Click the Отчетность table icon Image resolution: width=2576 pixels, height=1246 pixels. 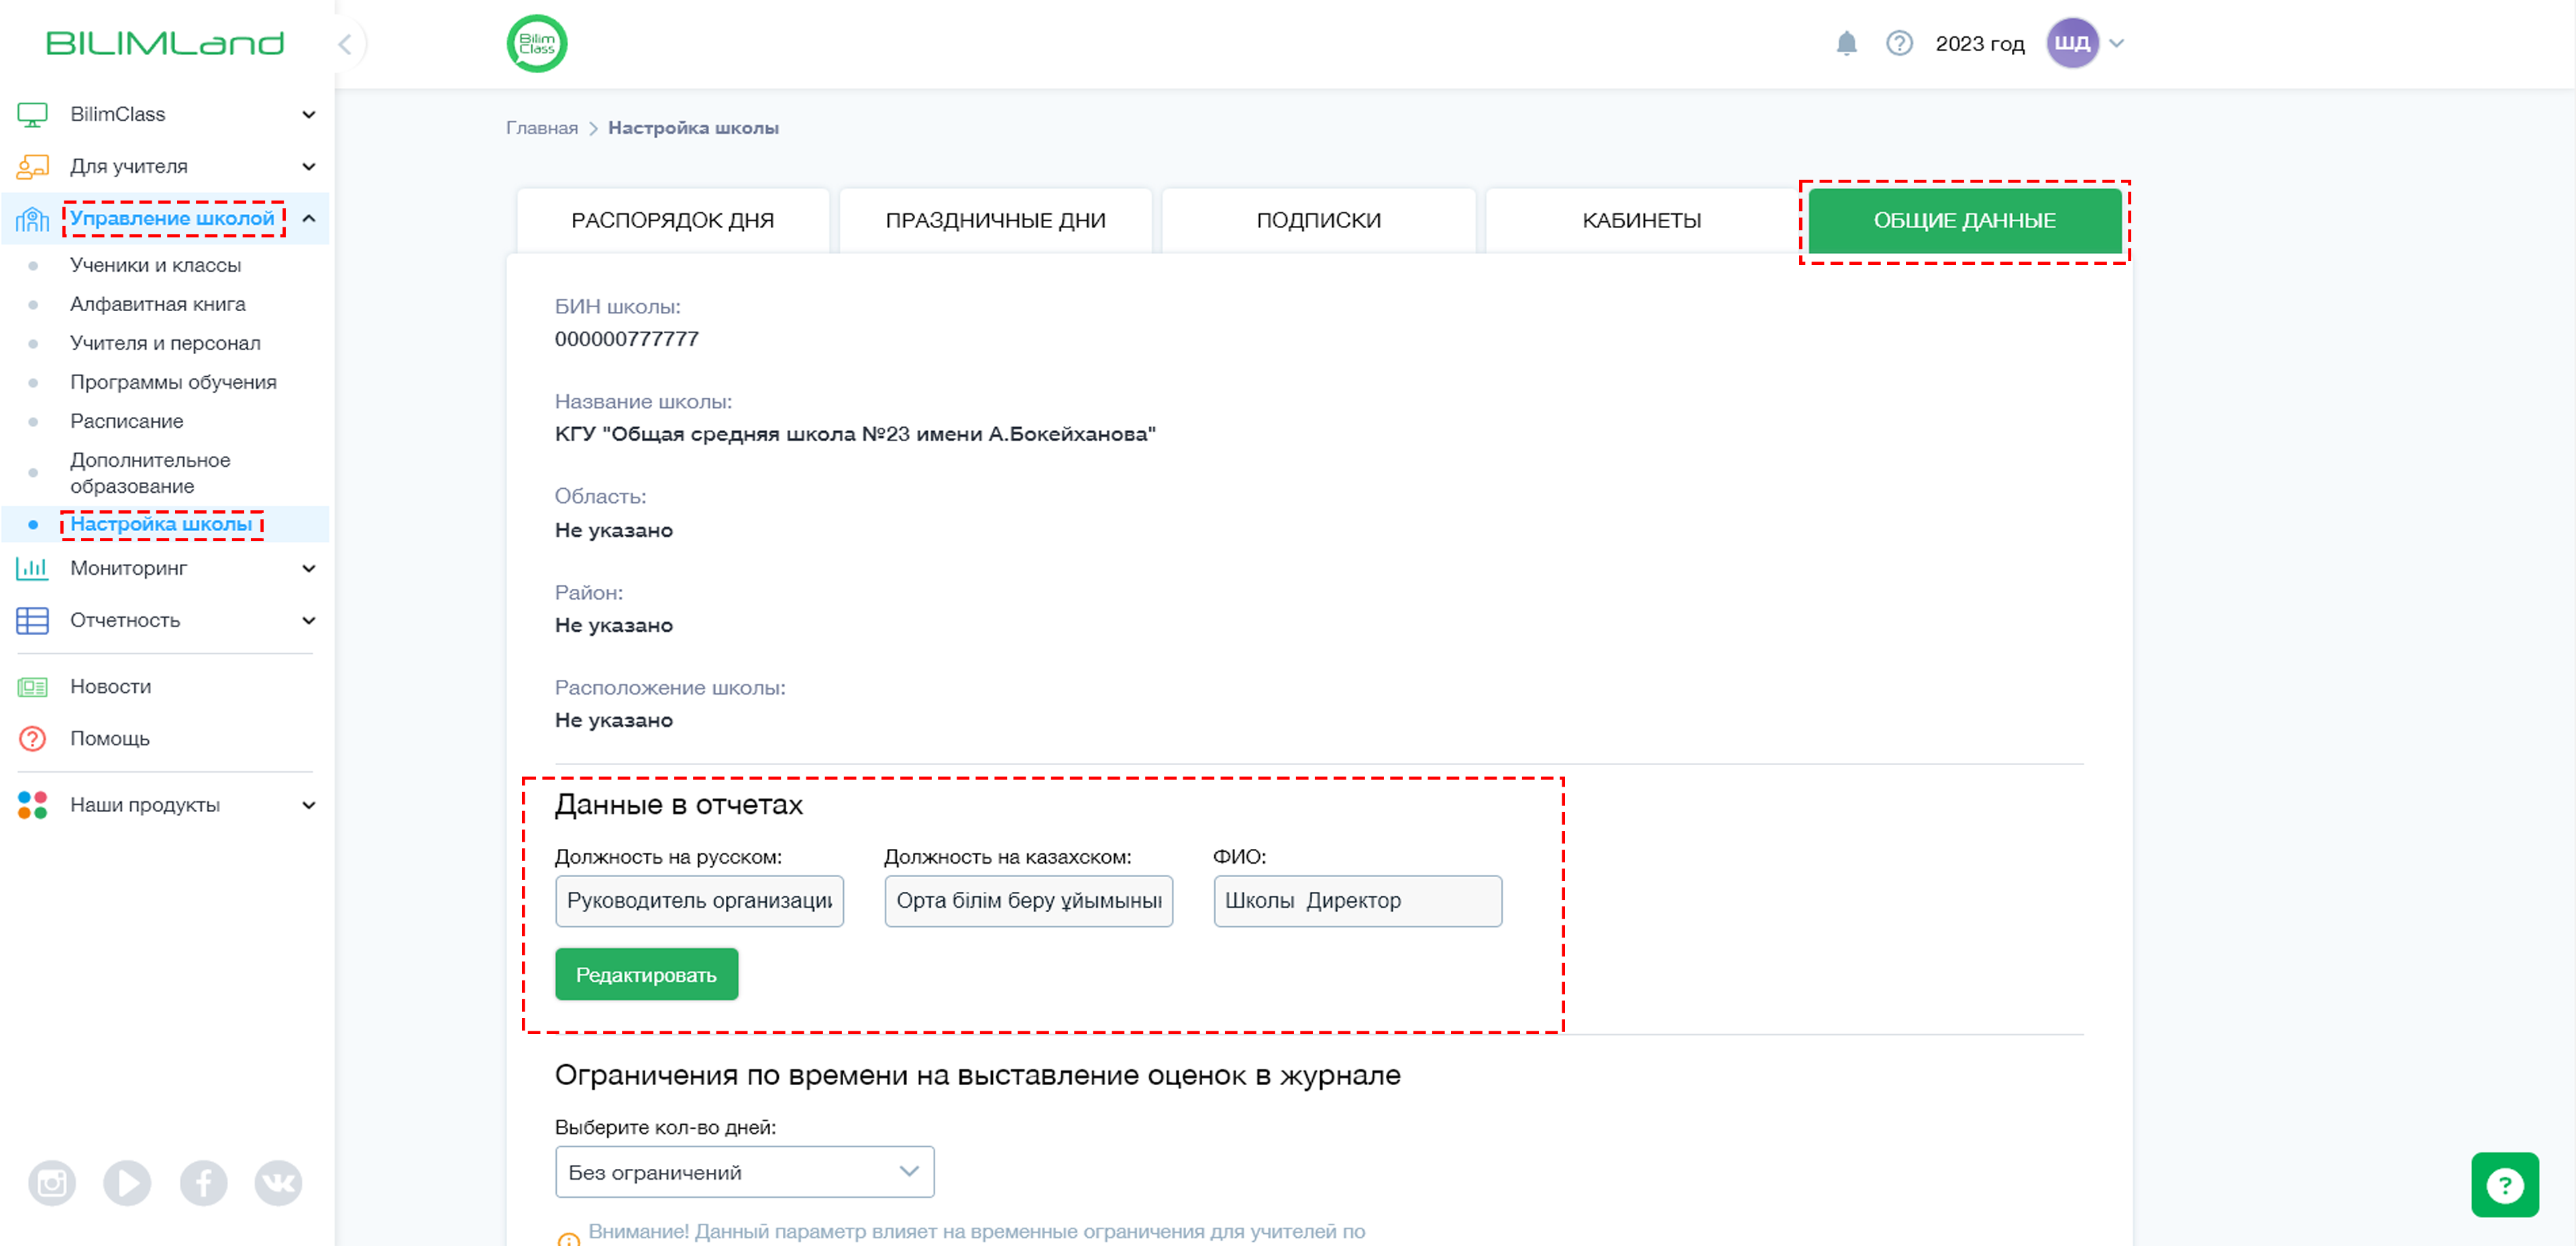[32, 620]
